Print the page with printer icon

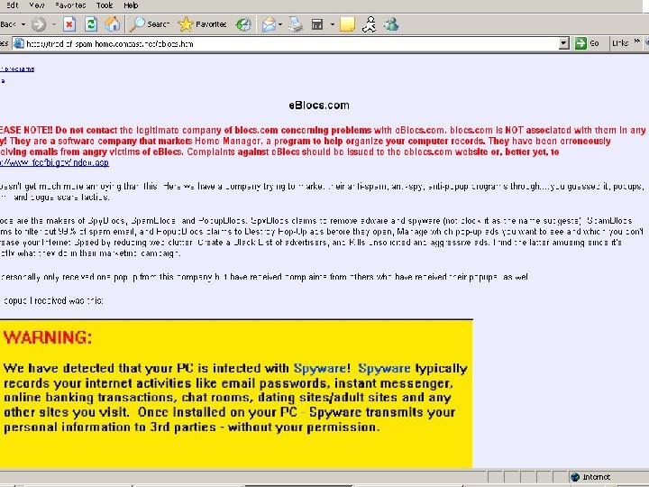click(296, 25)
